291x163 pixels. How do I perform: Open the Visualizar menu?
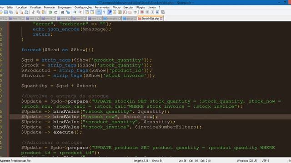35,7
